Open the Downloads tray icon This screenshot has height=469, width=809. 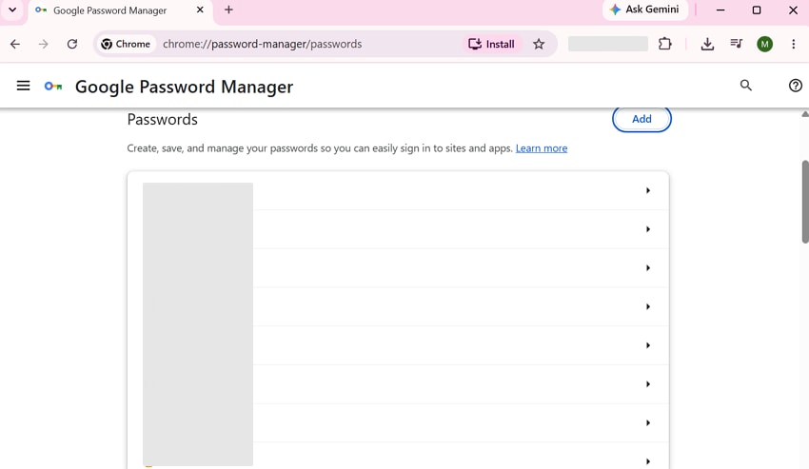[x=707, y=44]
